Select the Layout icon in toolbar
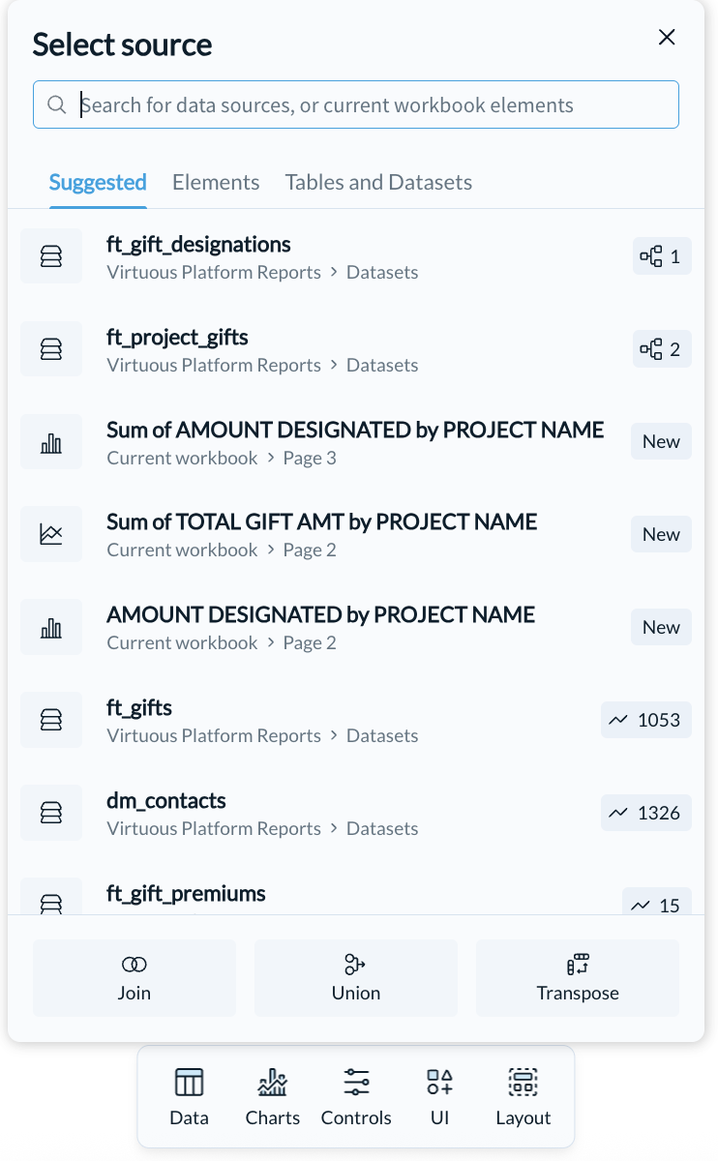Screen dimensions: 718x1161 (524, 1081)
